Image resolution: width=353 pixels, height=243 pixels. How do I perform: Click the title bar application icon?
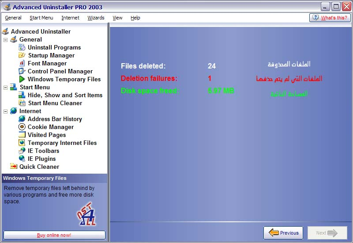[x=7, y=7]
